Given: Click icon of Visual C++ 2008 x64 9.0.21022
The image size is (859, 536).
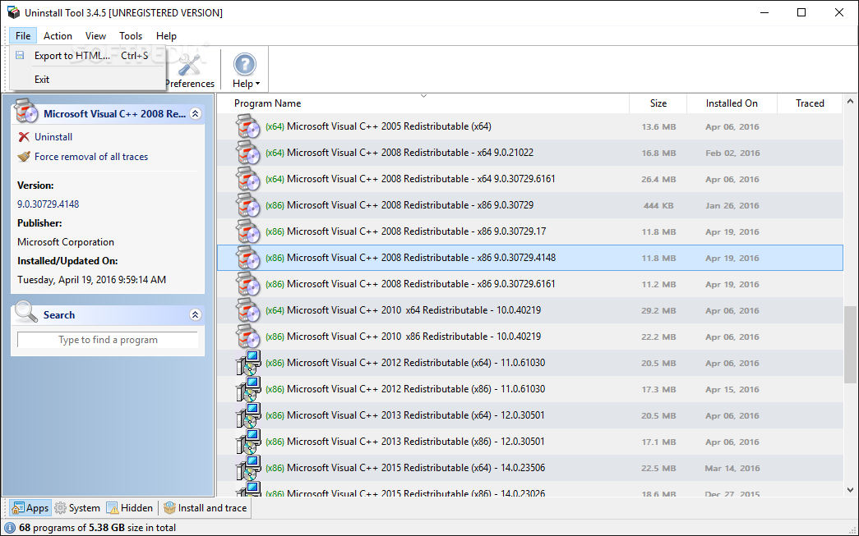Looking at the screenshot, I should 247,153.
